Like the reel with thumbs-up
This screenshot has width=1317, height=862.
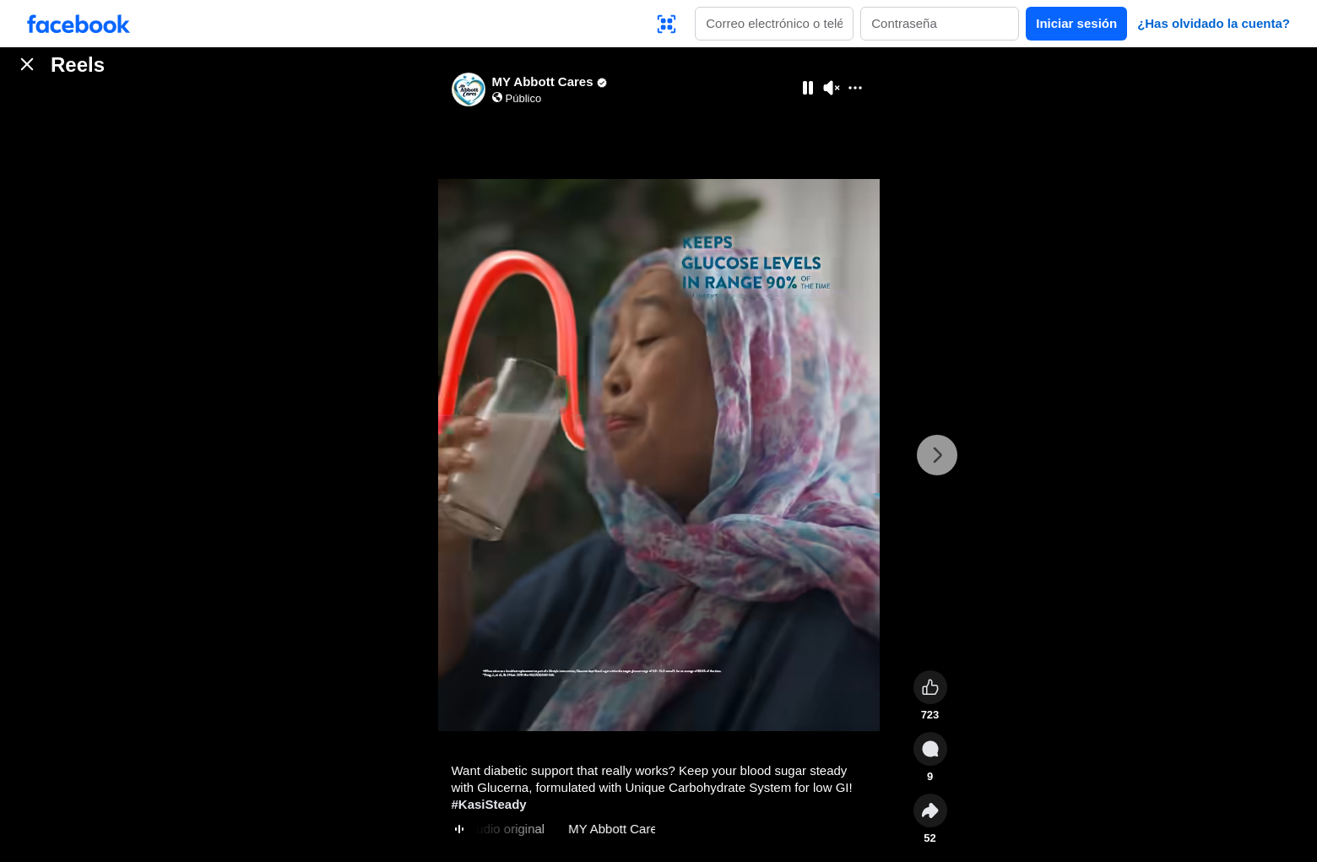(x=930, y=687)
